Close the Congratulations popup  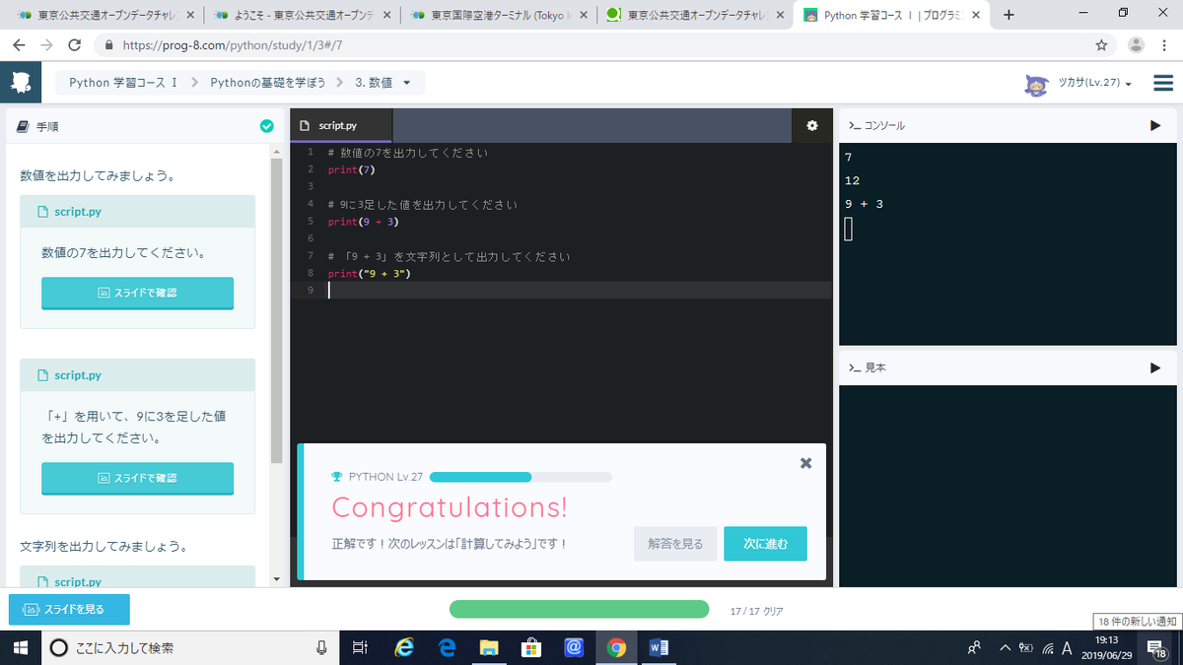coord(805,462)
